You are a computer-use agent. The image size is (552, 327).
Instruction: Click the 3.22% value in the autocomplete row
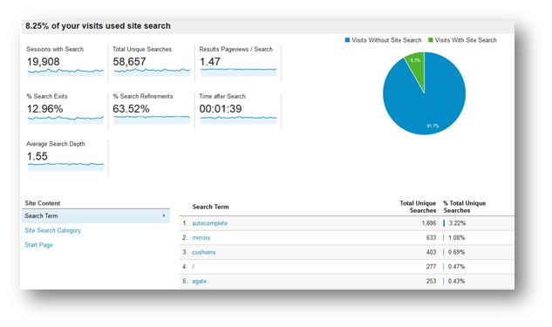[457, 223]
